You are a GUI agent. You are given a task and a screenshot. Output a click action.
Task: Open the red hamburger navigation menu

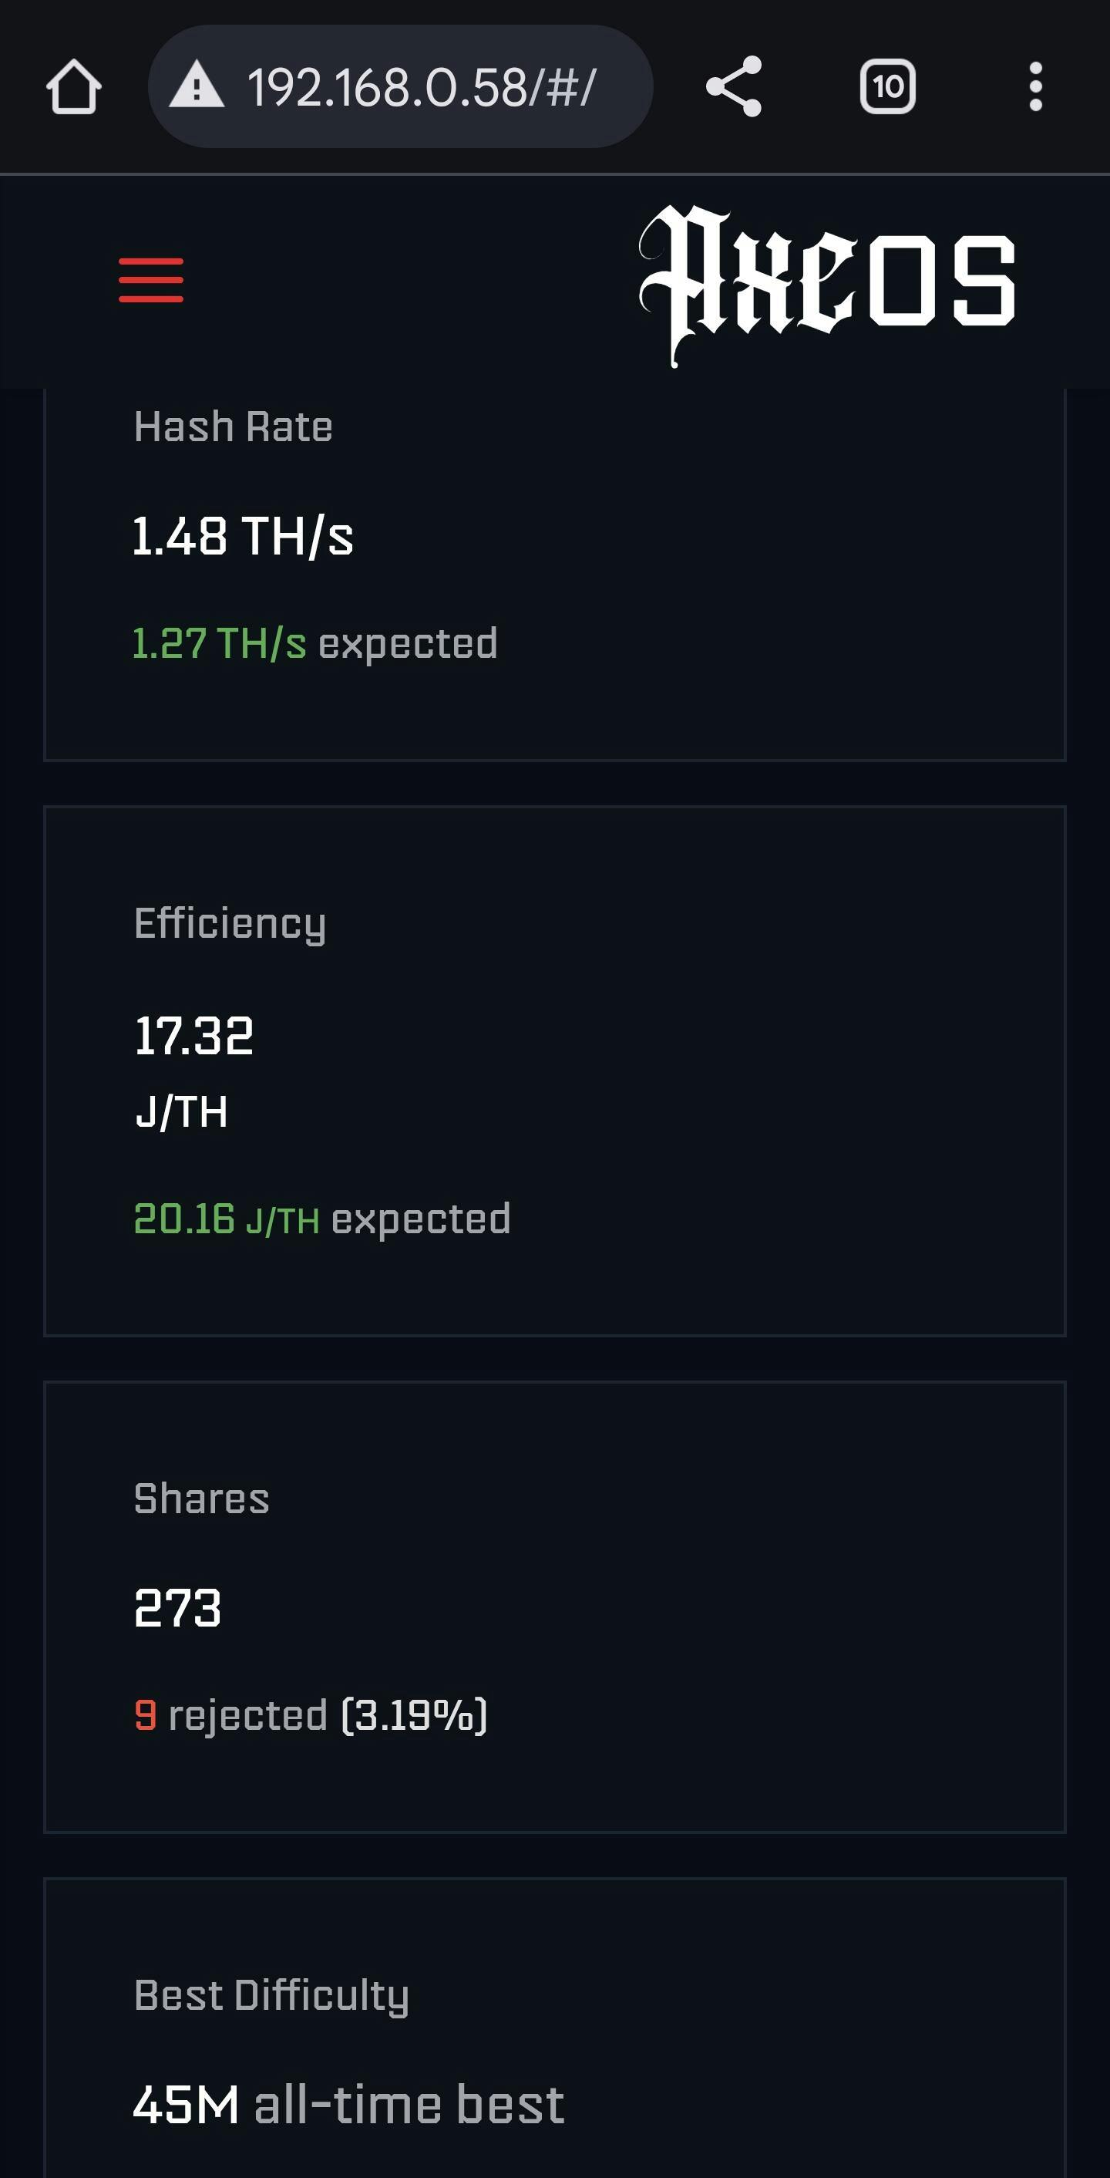pos(151,280)
